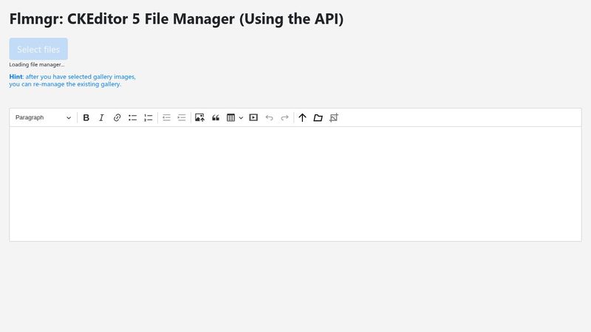
Task: Insert media using the video icon
Action: point(253,117)
